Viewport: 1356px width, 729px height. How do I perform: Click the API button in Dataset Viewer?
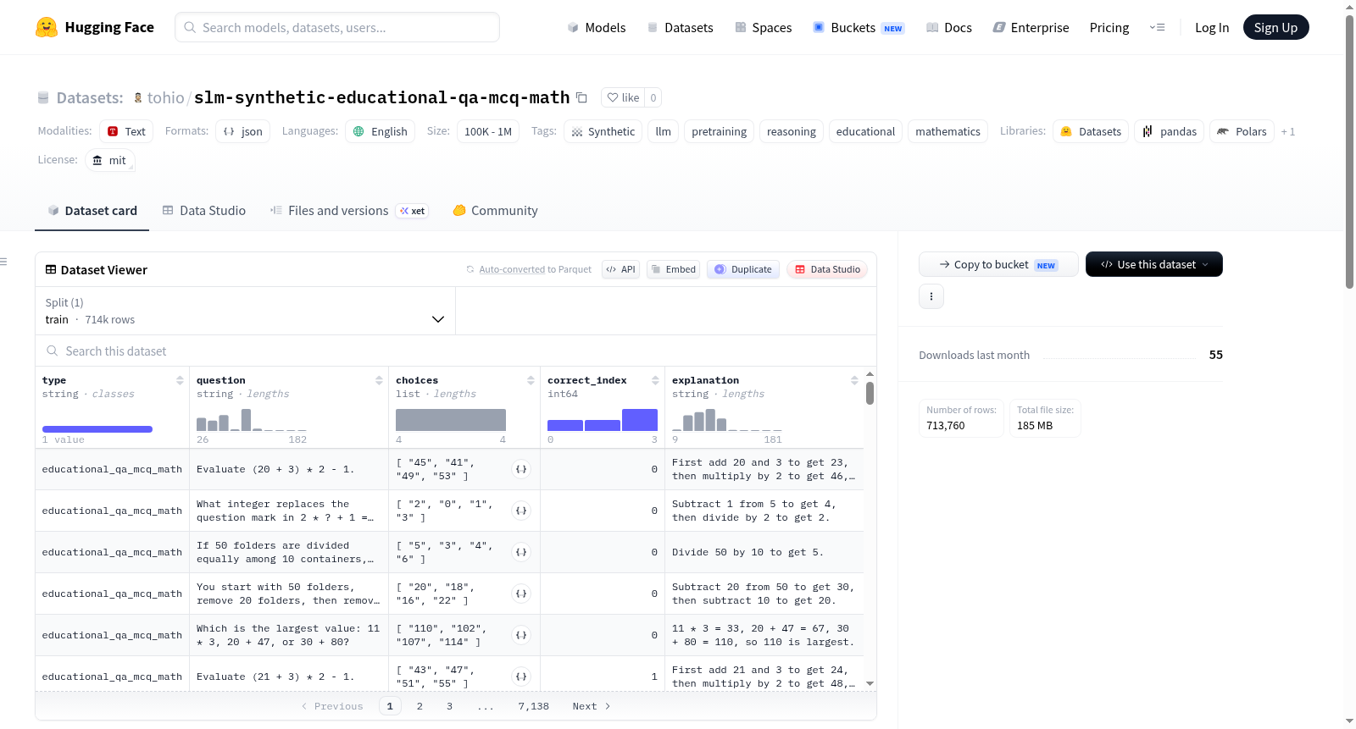tap(620, 269)
